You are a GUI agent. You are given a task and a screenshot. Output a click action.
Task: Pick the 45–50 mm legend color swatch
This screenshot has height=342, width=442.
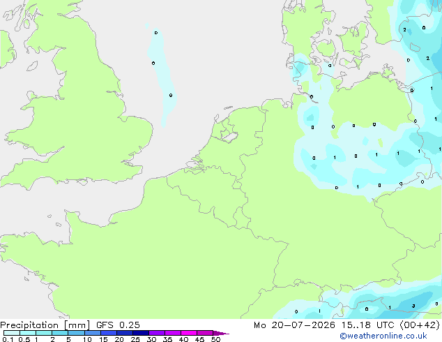(205, 333)
